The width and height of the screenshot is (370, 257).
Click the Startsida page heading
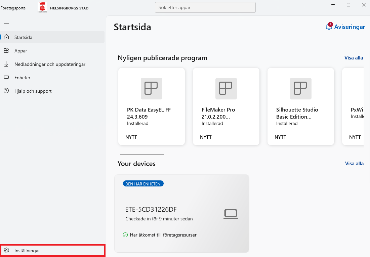(132, 27)
